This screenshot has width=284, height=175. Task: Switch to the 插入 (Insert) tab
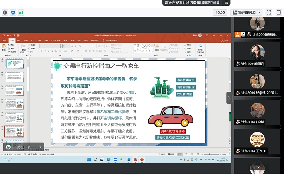pyautogui.click(x=19, y=40)
